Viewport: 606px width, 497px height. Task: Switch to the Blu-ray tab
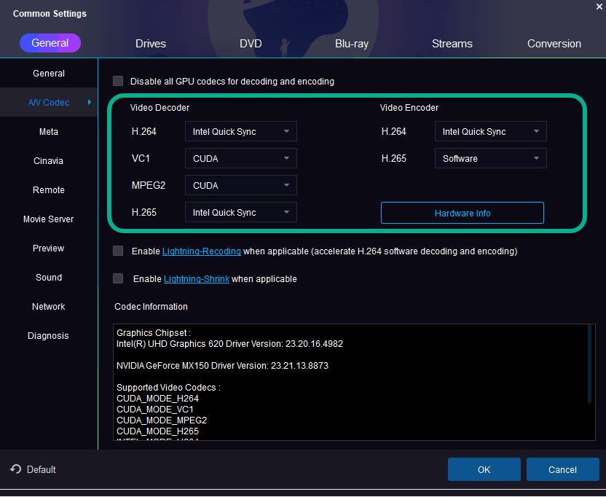tap(352, 44)
